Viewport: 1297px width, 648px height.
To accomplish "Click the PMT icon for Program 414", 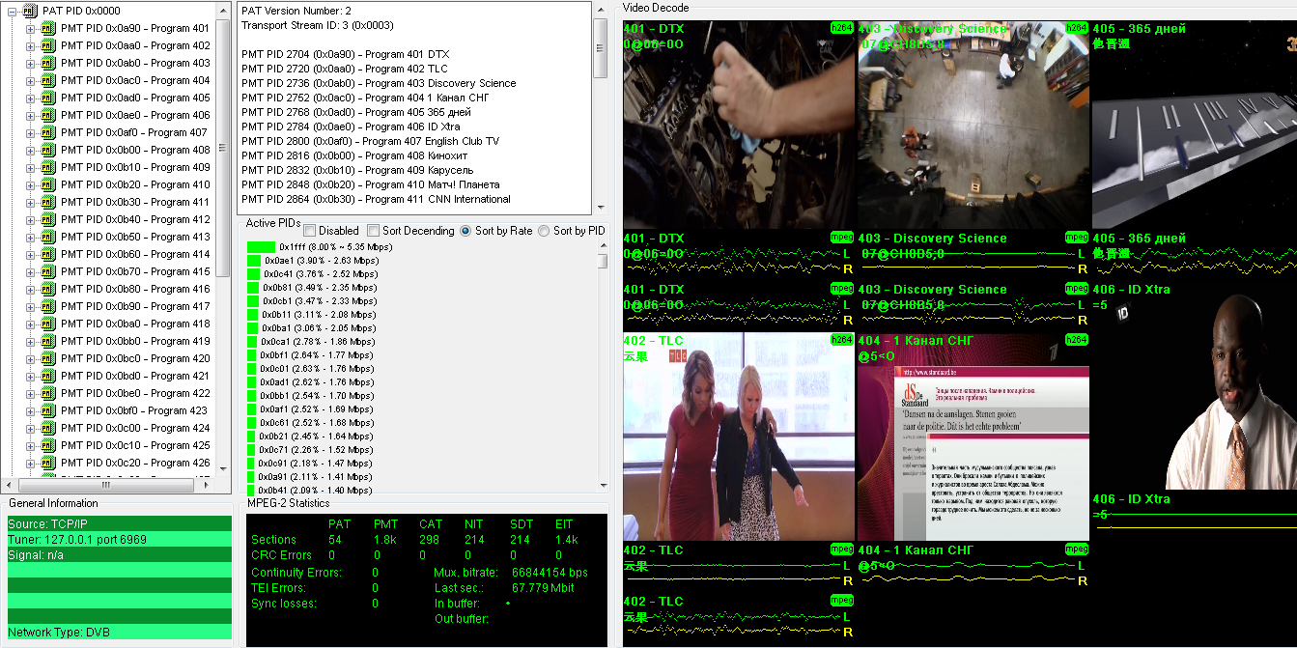I will pos(48,254).
